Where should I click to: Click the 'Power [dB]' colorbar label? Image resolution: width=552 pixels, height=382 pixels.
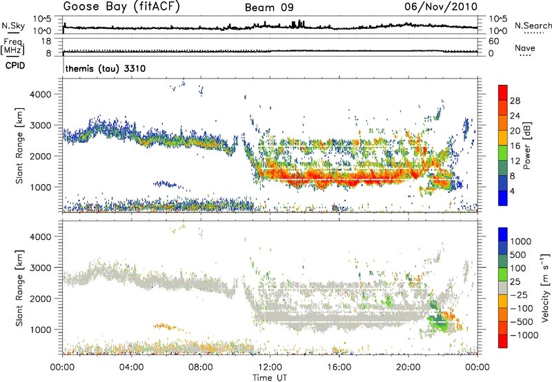pyautogui.click(x=526, y=145)
